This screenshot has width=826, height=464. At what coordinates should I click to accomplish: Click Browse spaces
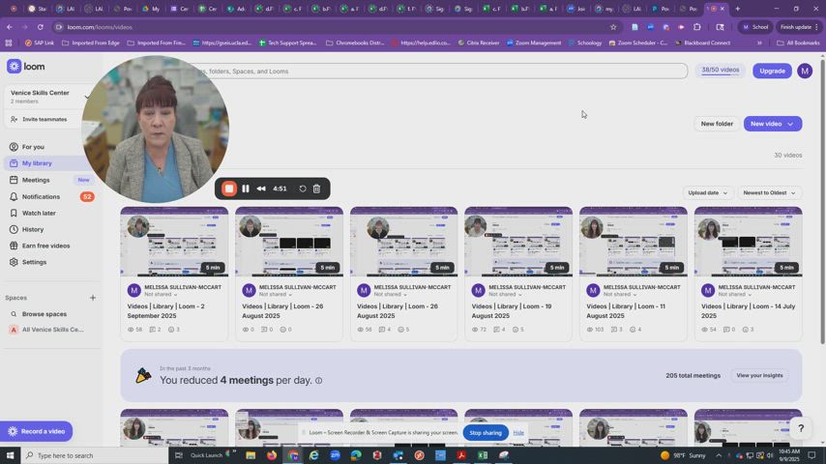[44, 314]
